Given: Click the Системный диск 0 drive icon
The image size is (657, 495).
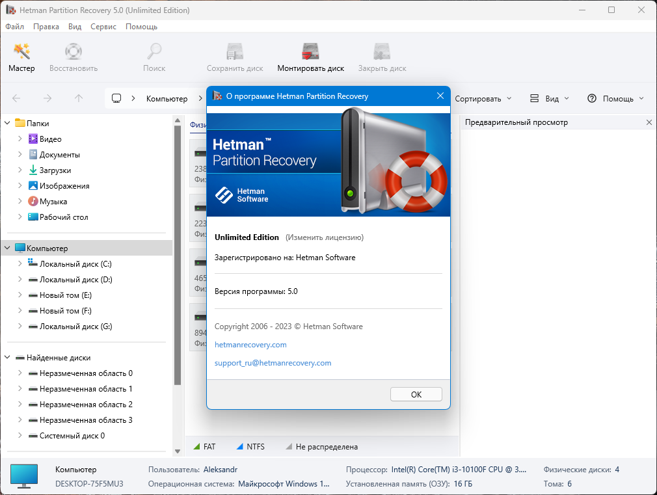Looking at the screenshot, I should pos(33,435).
